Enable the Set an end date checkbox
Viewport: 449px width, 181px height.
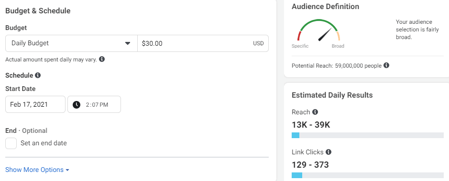coord(11,143)
